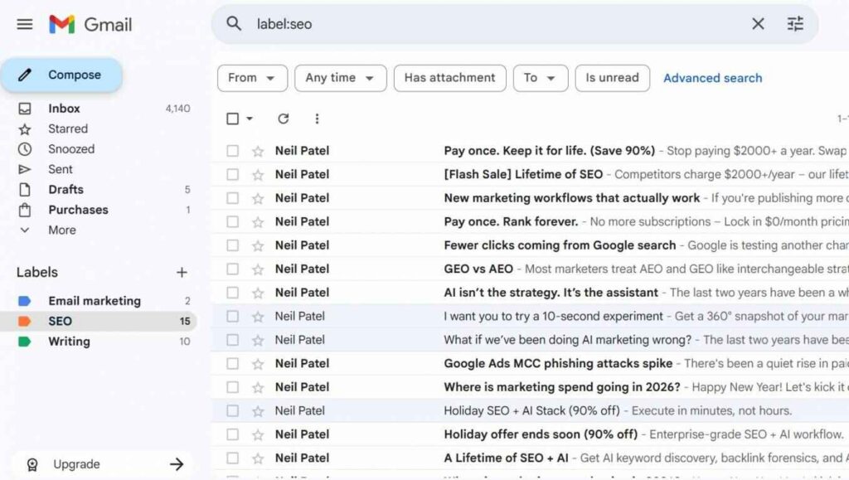Star the email 'GEO vs AEO'
The image size is (849, 480).
[x=260, y=269]
